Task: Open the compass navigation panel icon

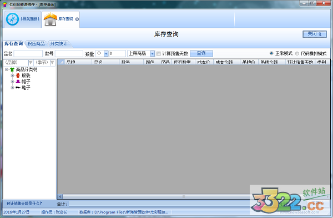Action: click(x=12, y=19)
